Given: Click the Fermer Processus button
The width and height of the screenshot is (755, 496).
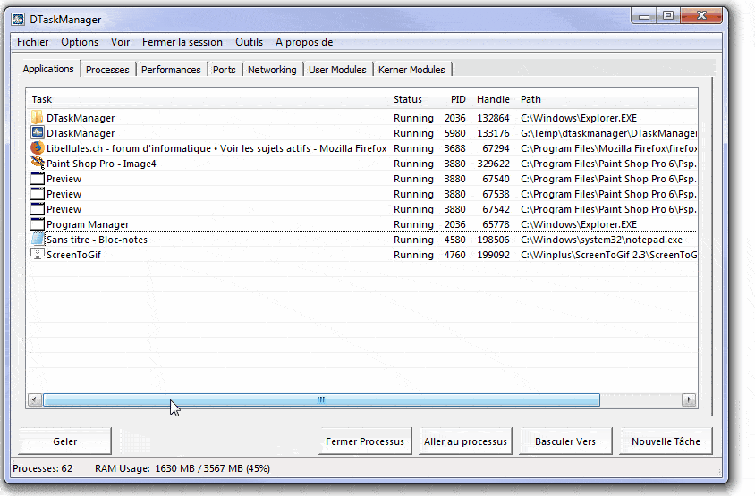Looking at the screenshot, I should click(x=365, y=441).
